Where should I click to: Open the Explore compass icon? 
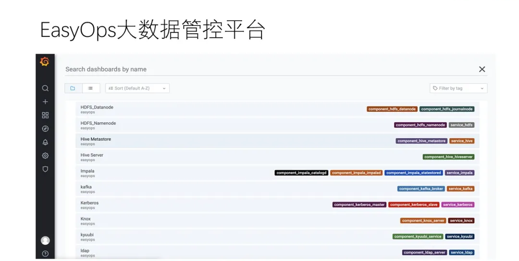click(45, 129)
